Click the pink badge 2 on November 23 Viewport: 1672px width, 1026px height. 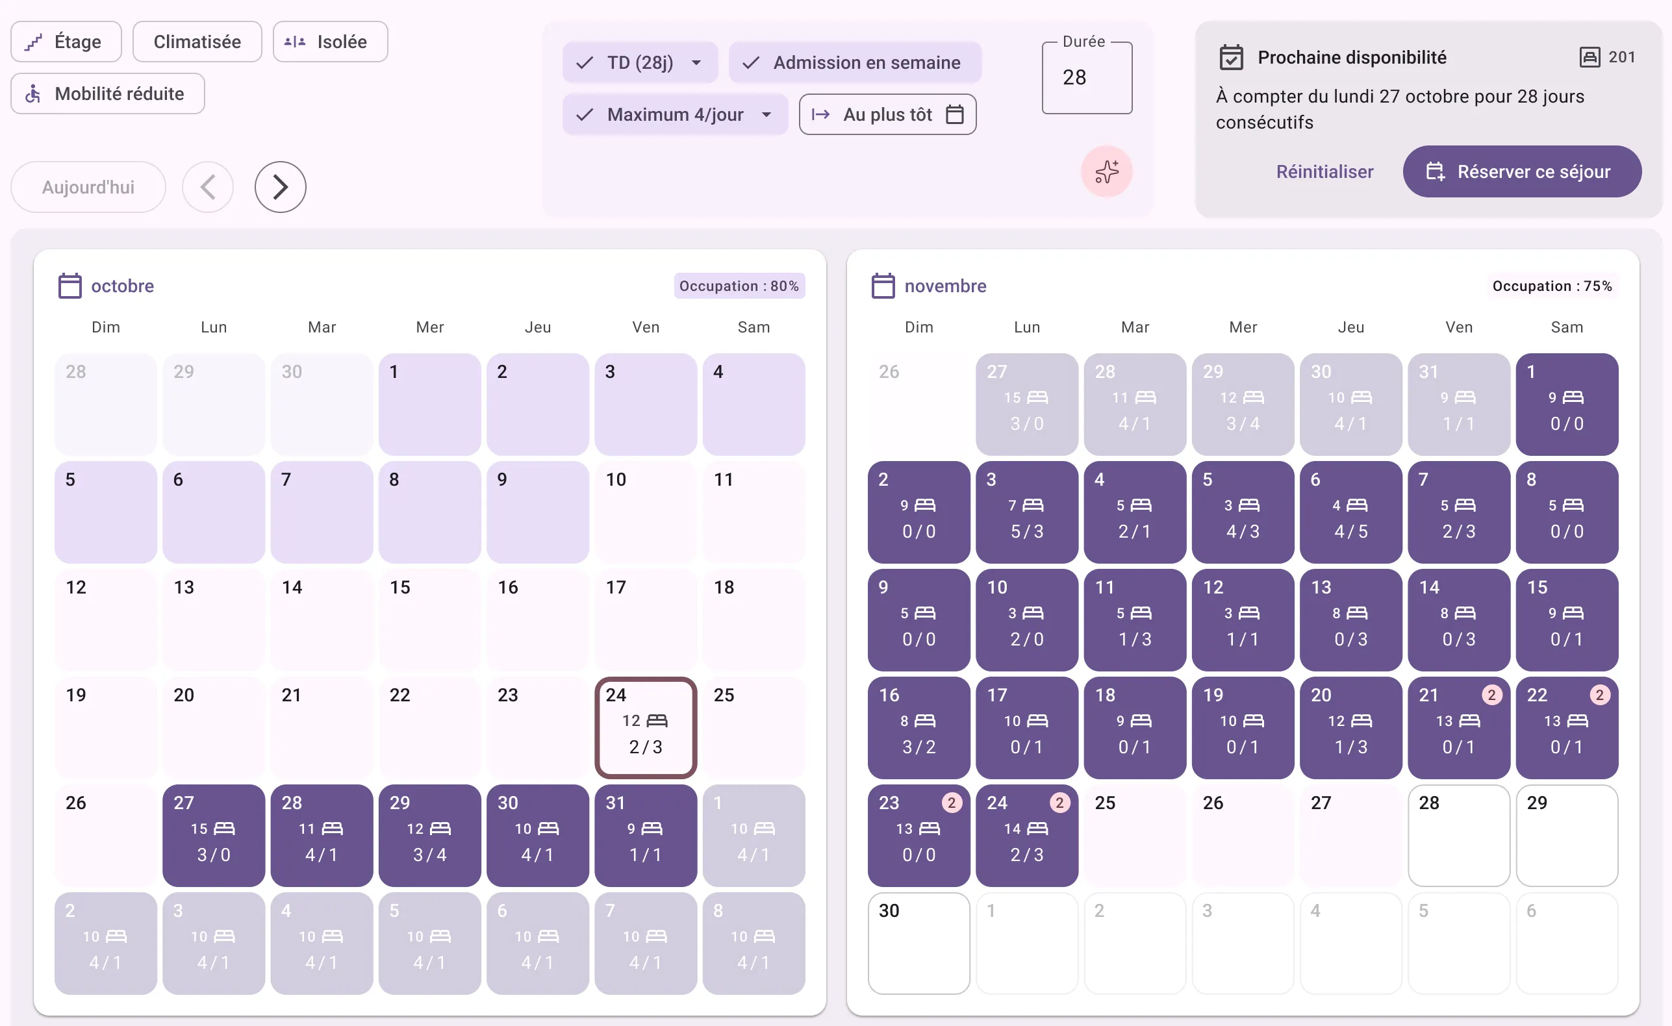pos(952,803)
